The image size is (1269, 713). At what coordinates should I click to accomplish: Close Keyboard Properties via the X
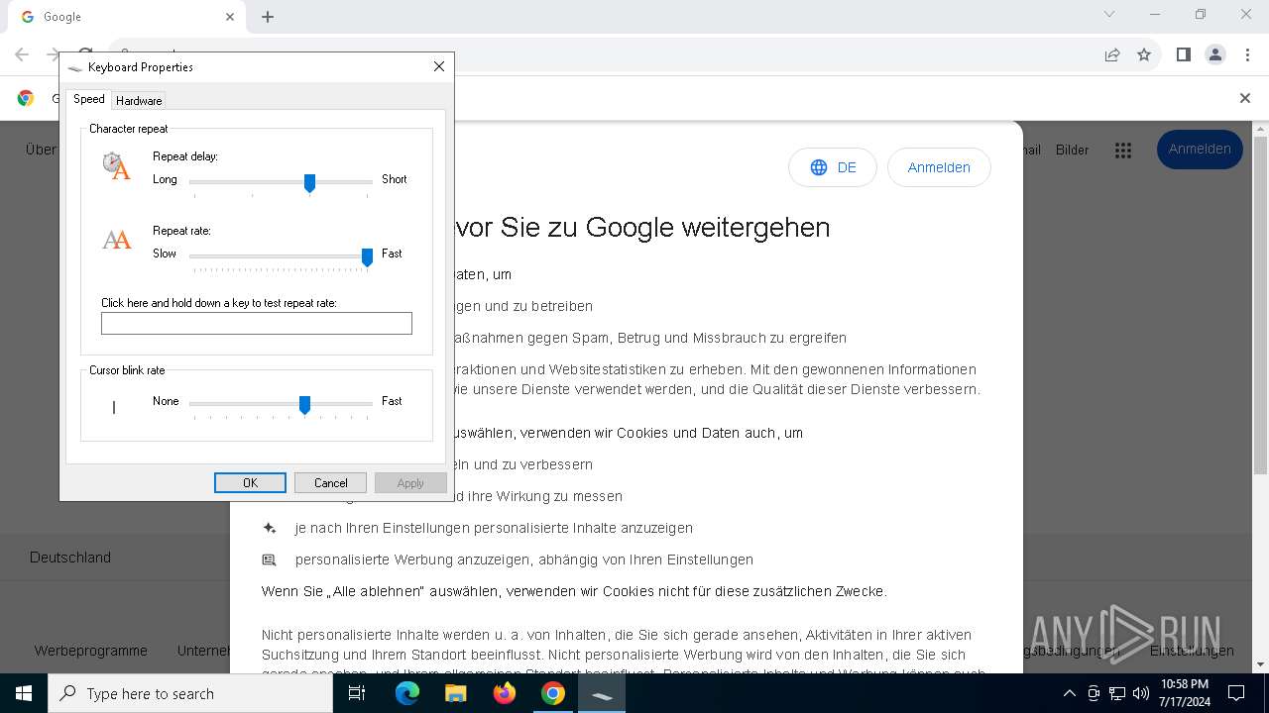(439, 66)
